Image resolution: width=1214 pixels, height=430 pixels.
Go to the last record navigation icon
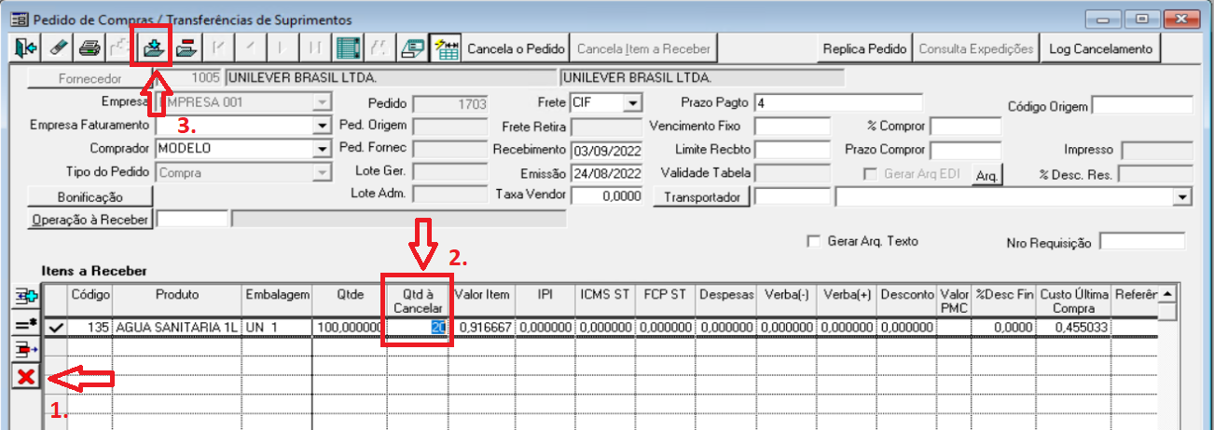(x=316, y=47)
